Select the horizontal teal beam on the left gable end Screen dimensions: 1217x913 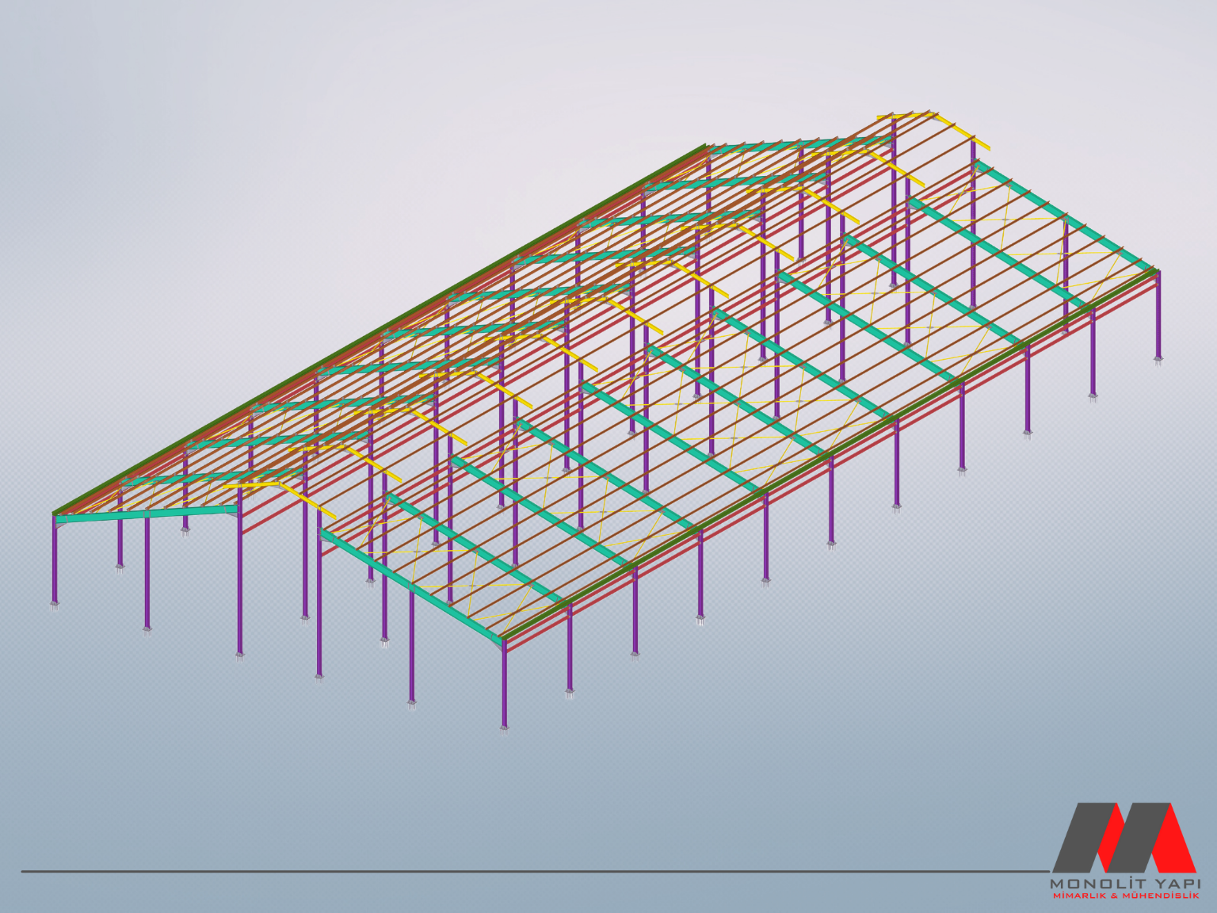pyautogui.click(x=147, y=515)
